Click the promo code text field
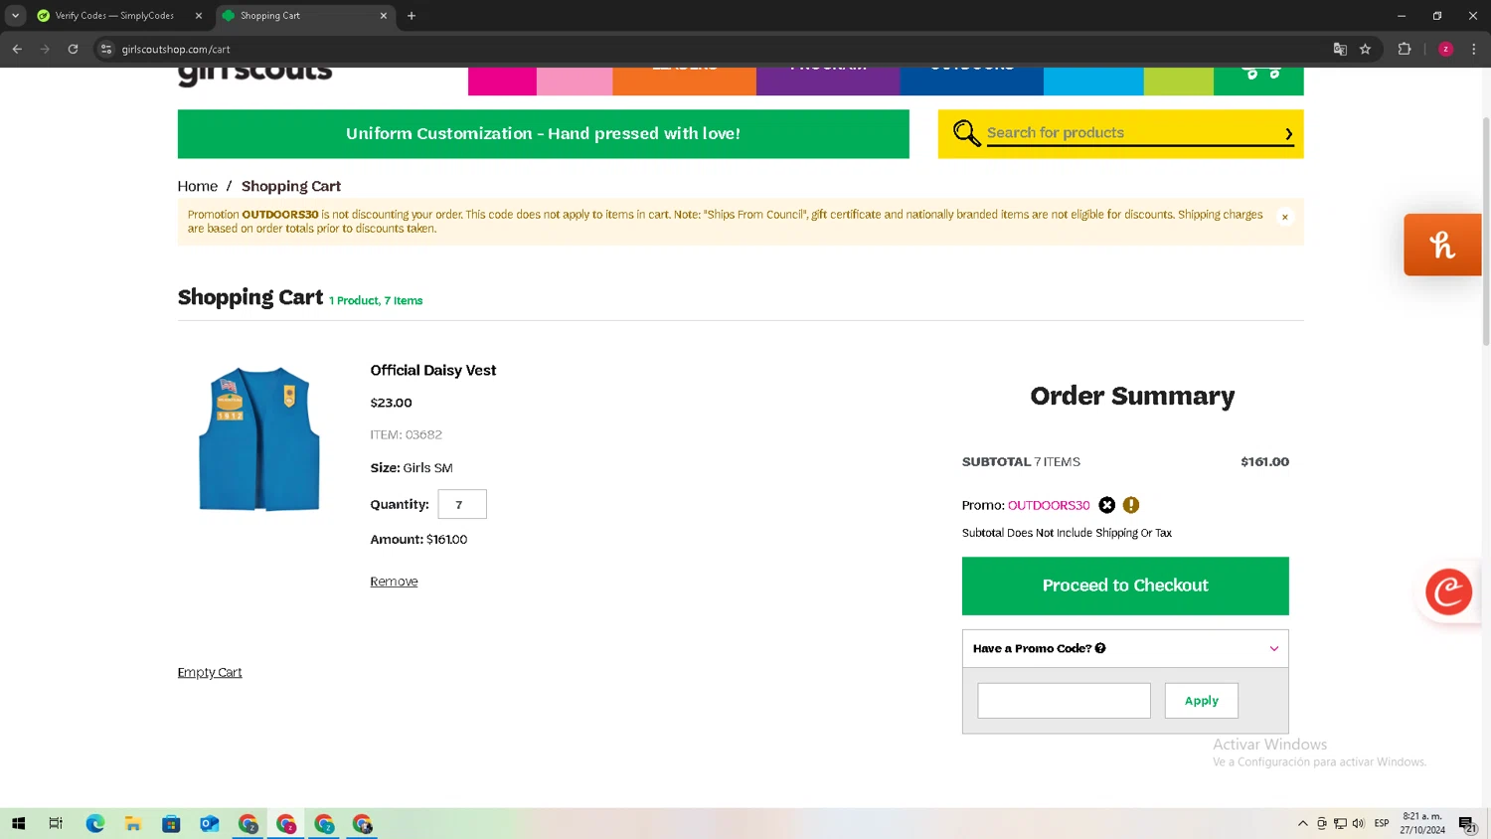 1064,700
